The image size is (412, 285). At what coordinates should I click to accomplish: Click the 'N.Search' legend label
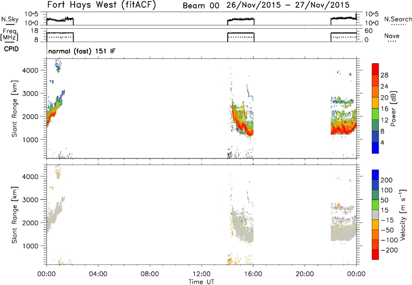click(398, 19)
